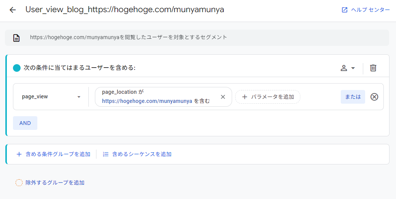The height and width of the screenshot is (199, 396).
Task: Click the AND button
Action: click(x=25, y=123)
